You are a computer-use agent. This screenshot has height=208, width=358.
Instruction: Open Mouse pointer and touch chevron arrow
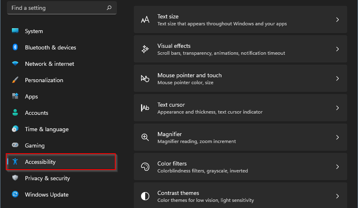pyautogui.click(x=337, y=78)
